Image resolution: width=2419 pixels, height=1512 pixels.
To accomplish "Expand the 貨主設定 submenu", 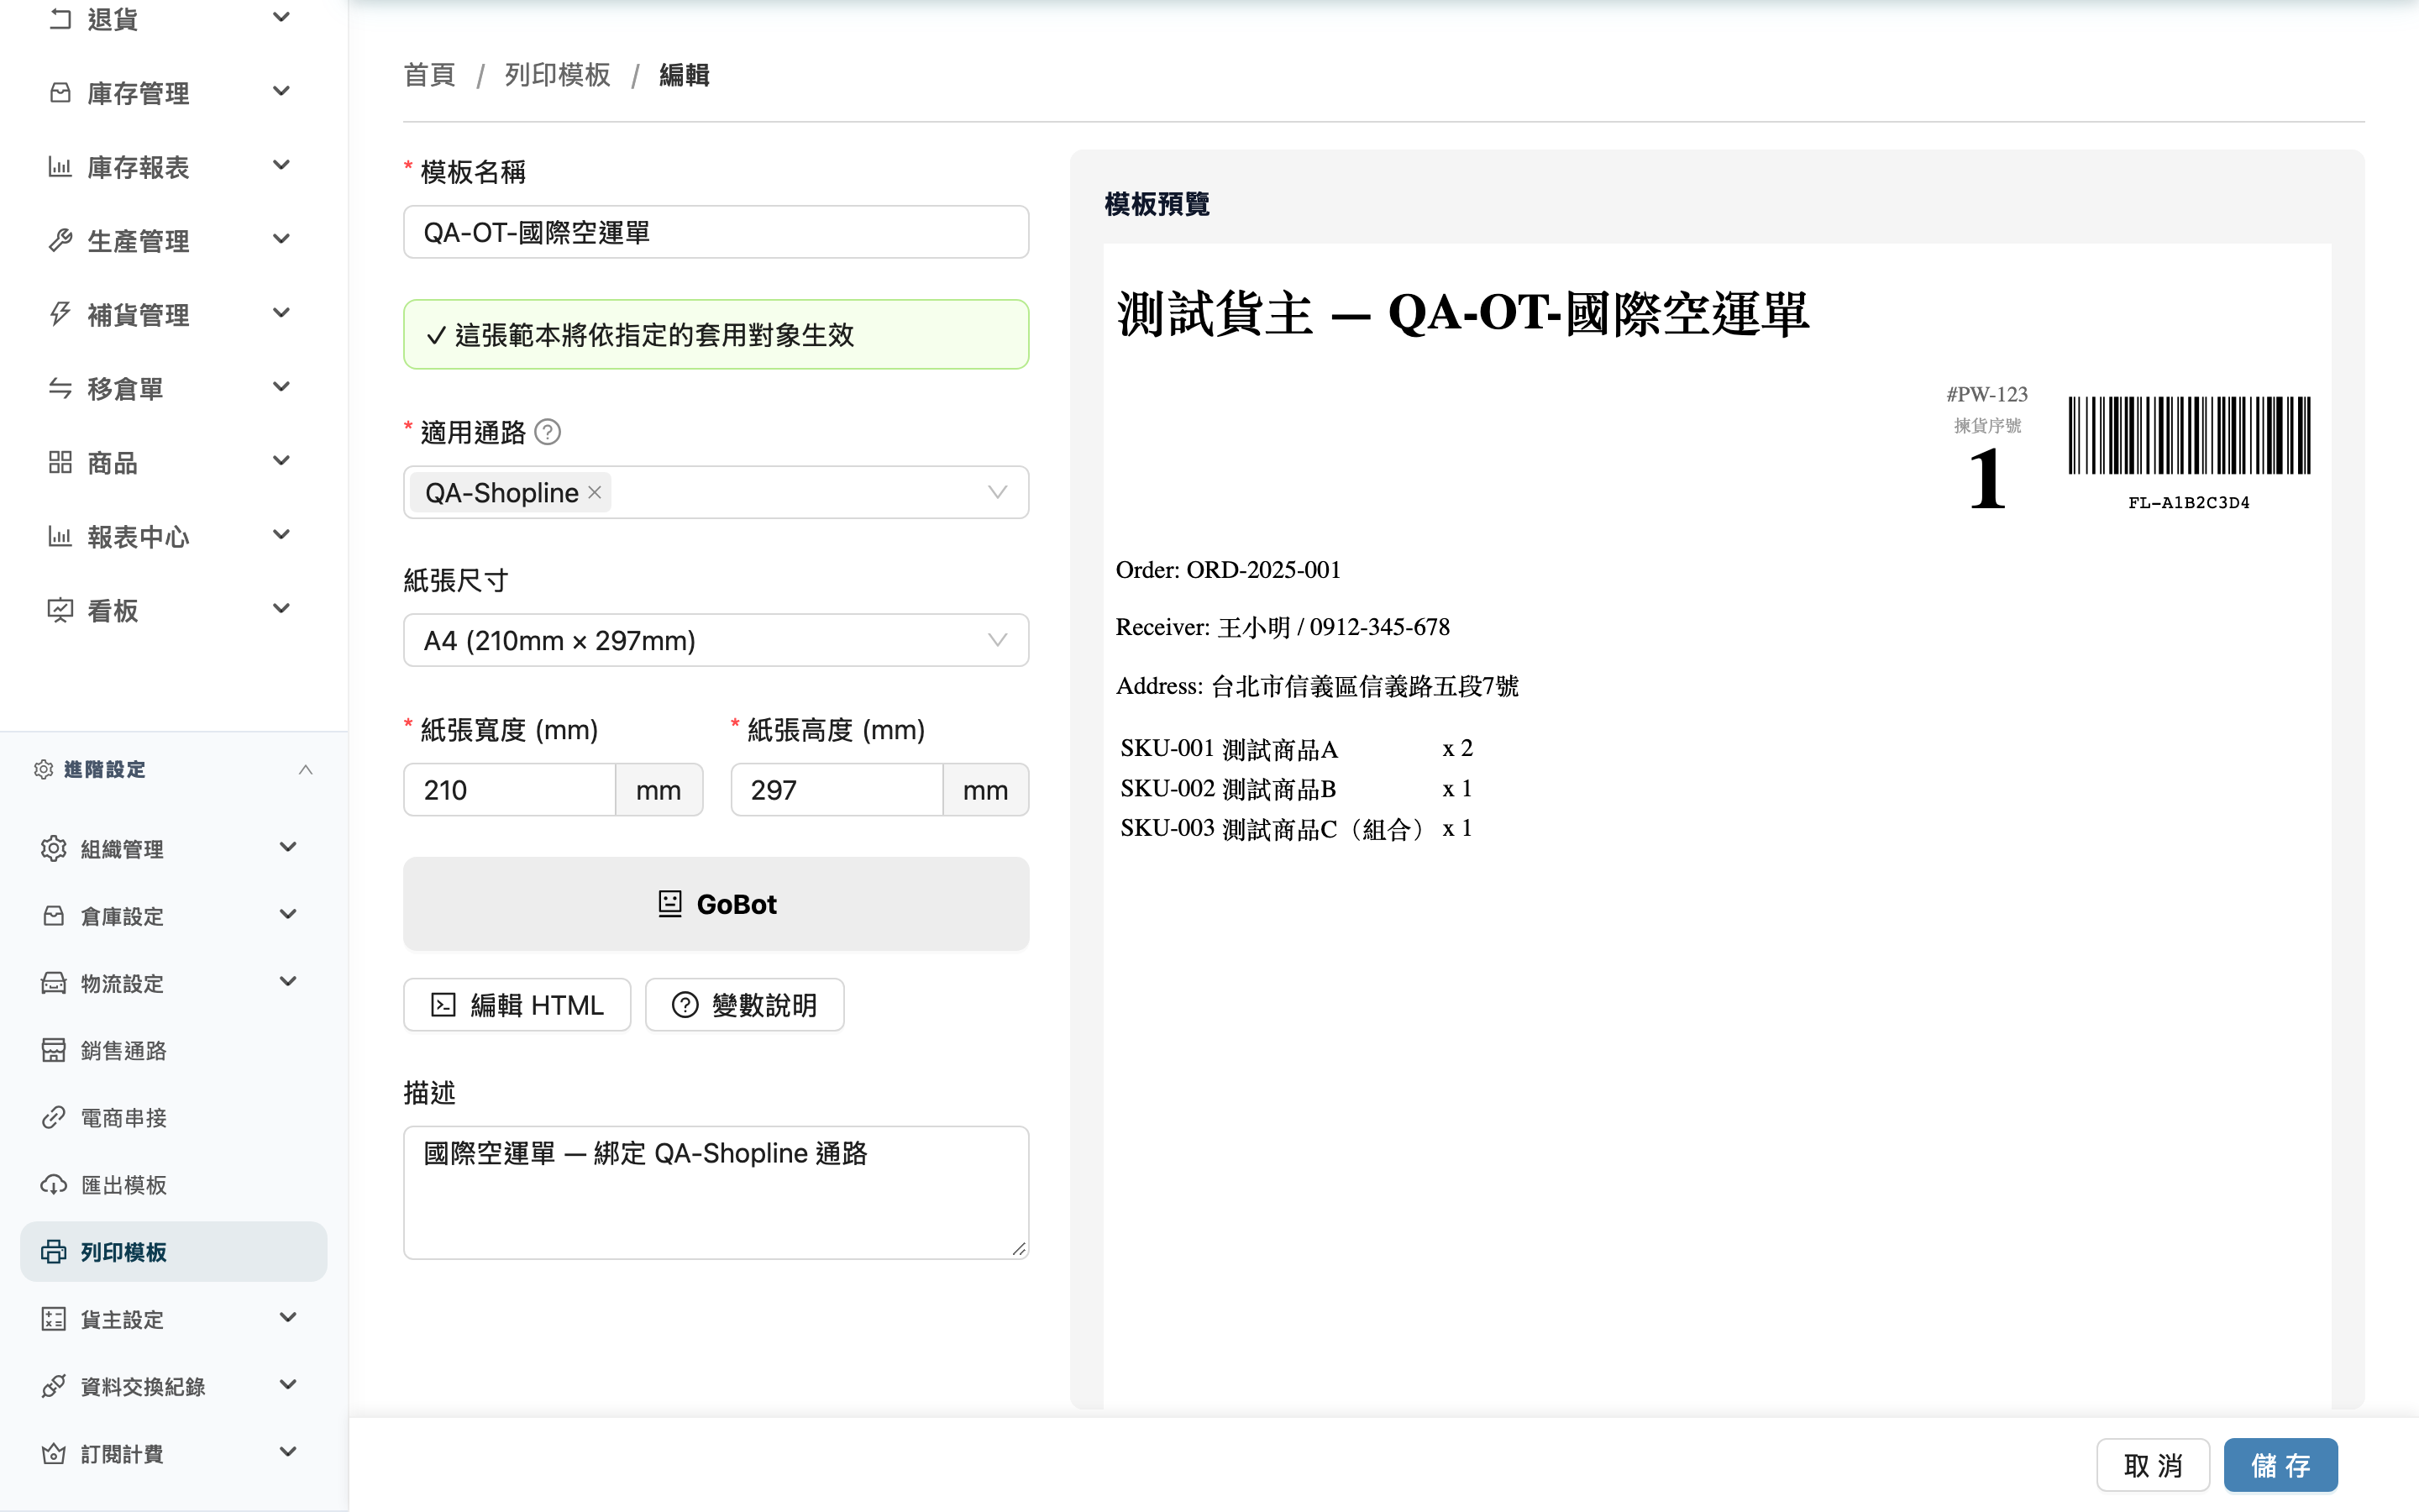I will coord(288,1318).
